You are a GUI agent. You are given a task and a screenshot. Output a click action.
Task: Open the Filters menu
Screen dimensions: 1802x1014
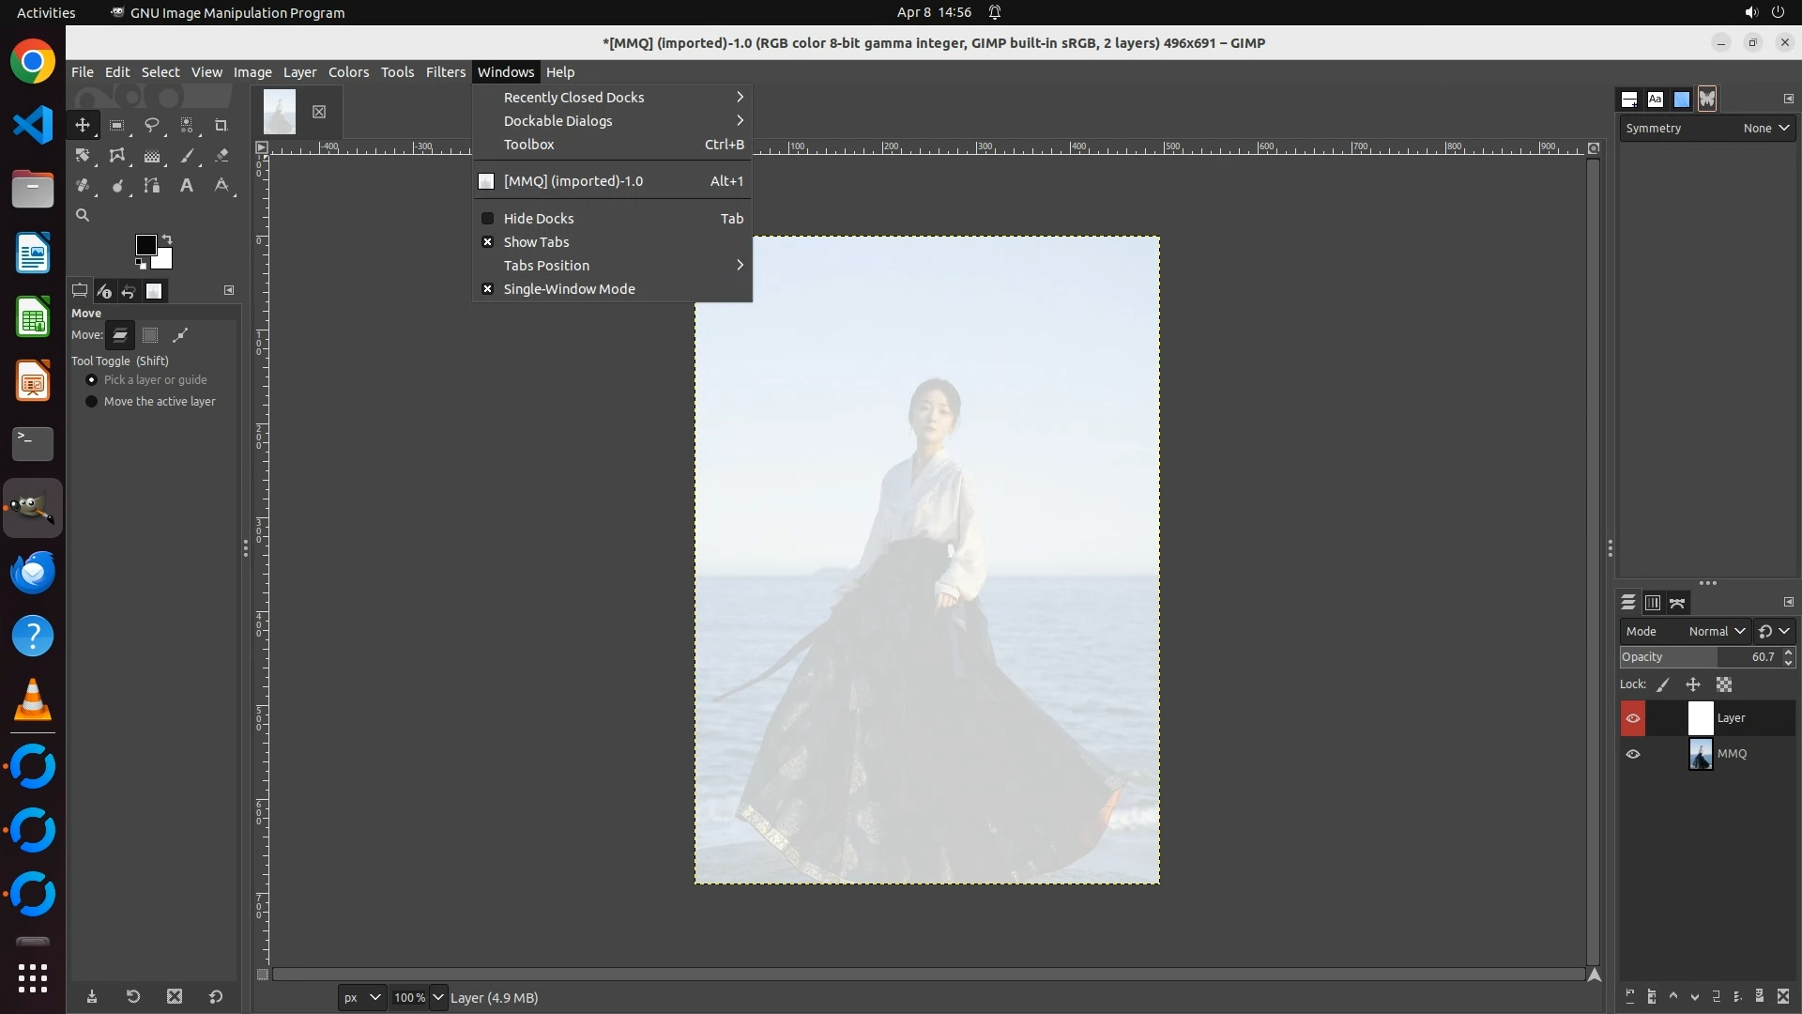pyautogui.click(x=445, y=72)
